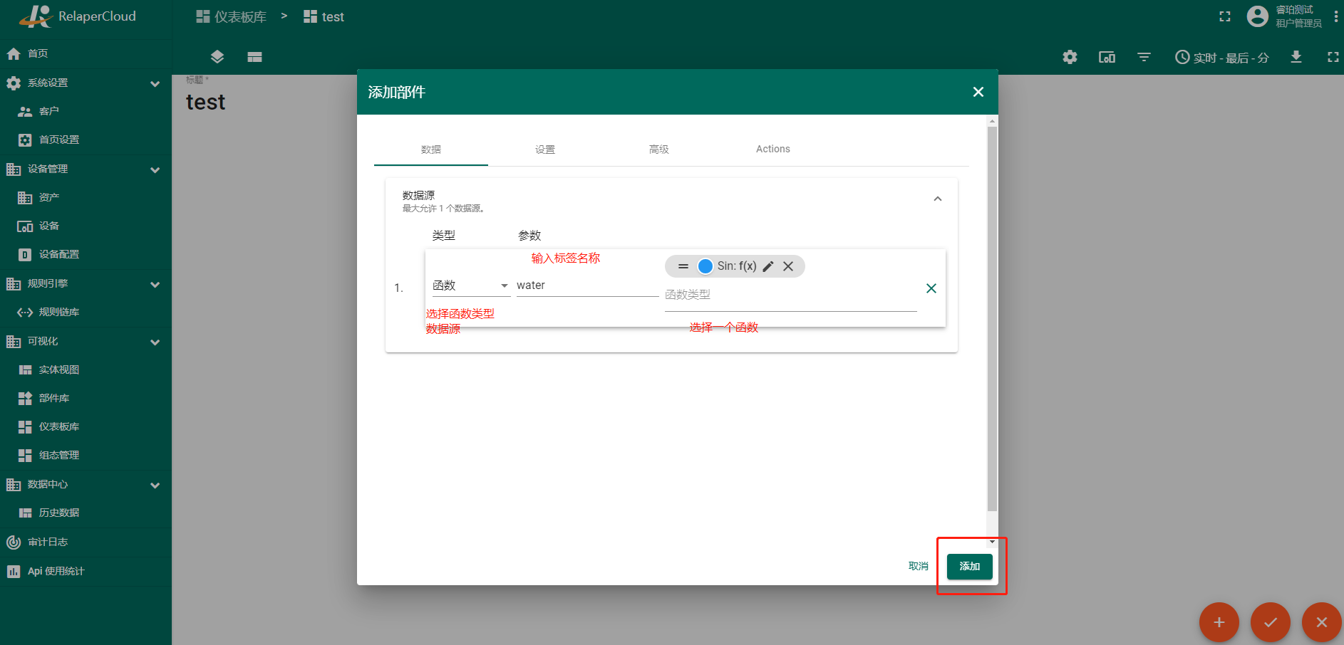The height and width of the screenshot is (645, 1344).
Task: Switch to the Actions tab
Action: (773, 149)
